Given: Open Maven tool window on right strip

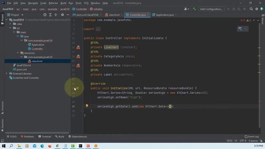Looking at the screenshot, I should pos(263,19).
